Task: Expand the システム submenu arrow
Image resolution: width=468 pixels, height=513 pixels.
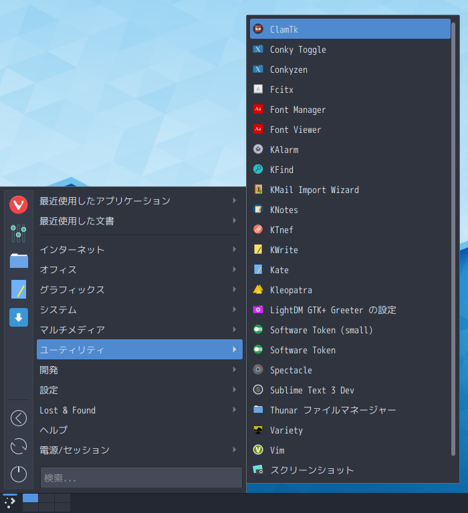Action: click(x=235, y=309)
